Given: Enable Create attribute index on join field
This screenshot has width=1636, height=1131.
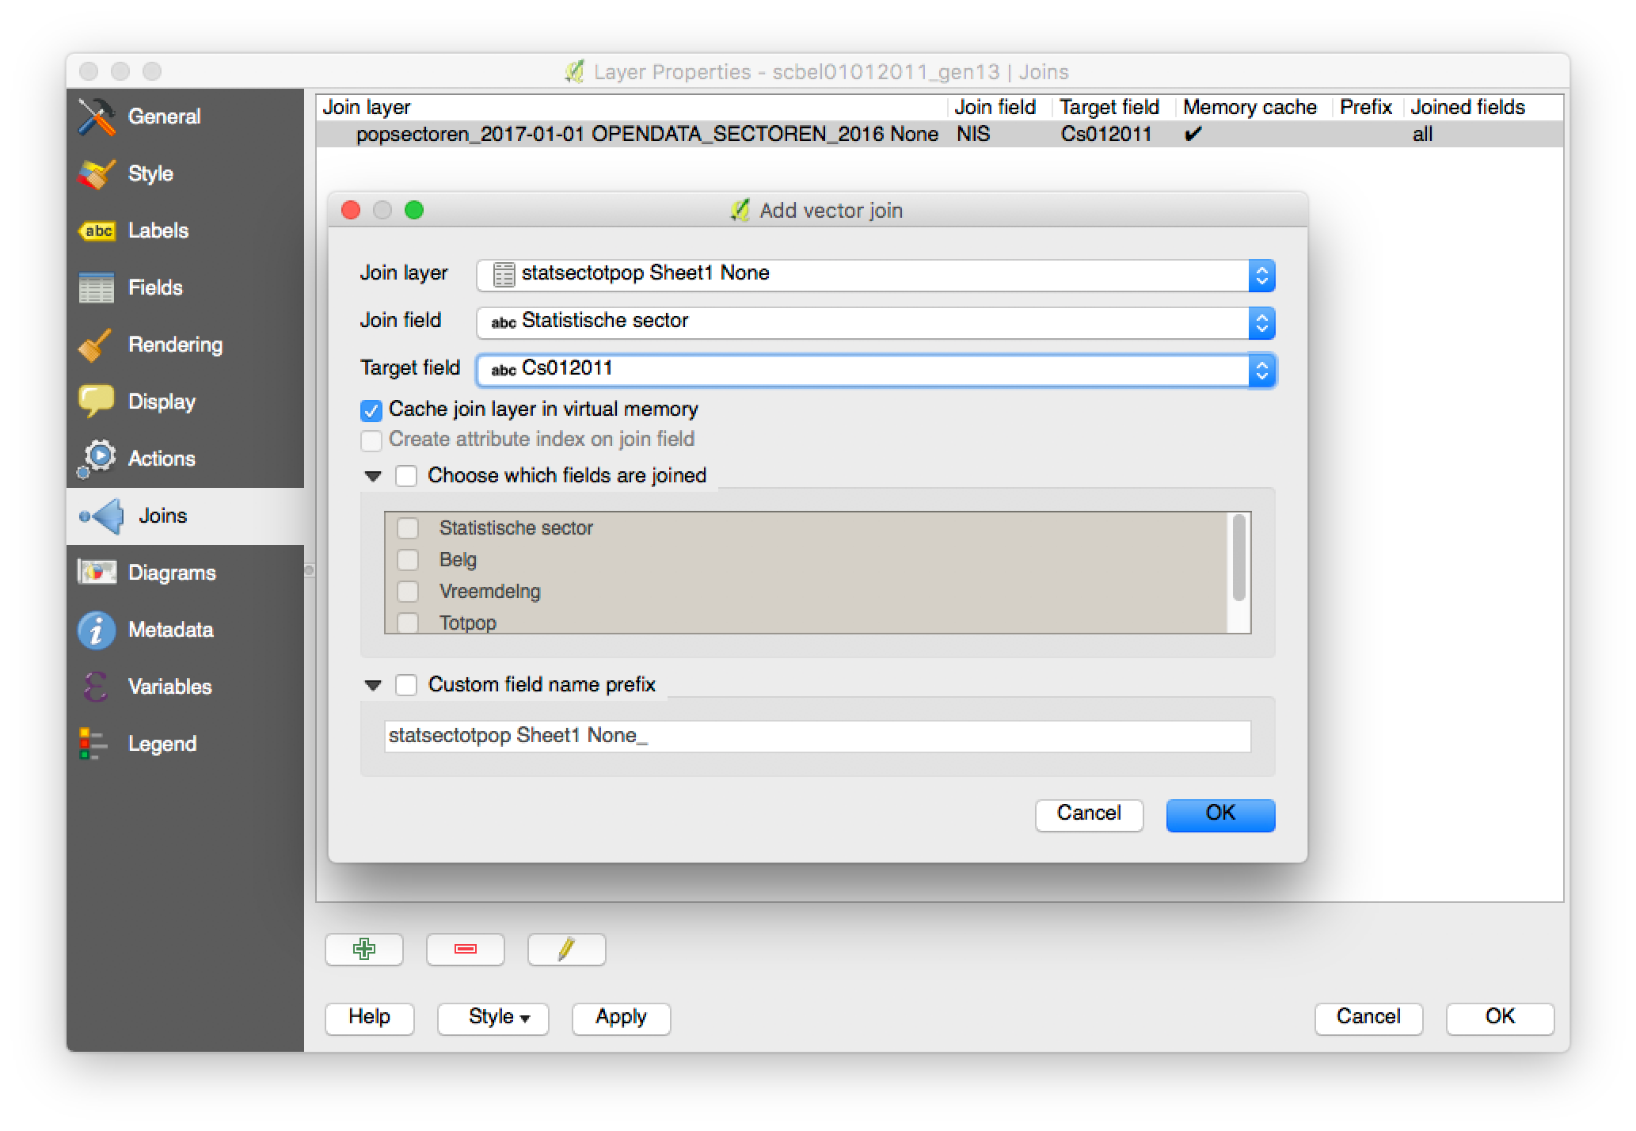Looking at the screenshot, I should click(x=371, y=440).
